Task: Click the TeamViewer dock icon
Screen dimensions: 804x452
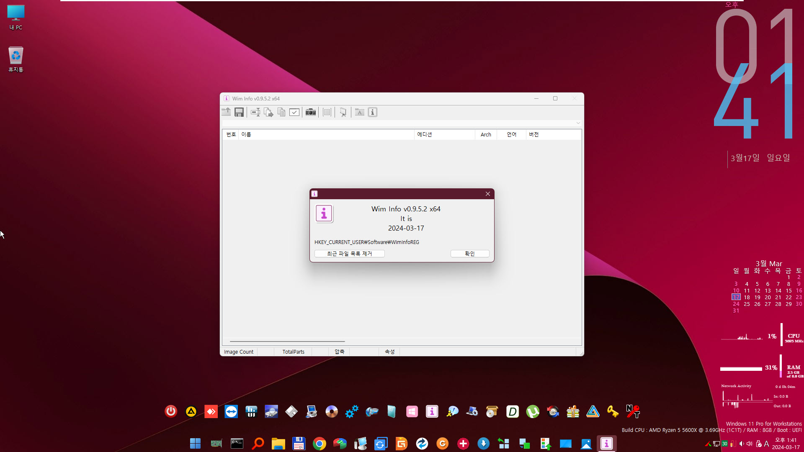Action: click(231, 411)
